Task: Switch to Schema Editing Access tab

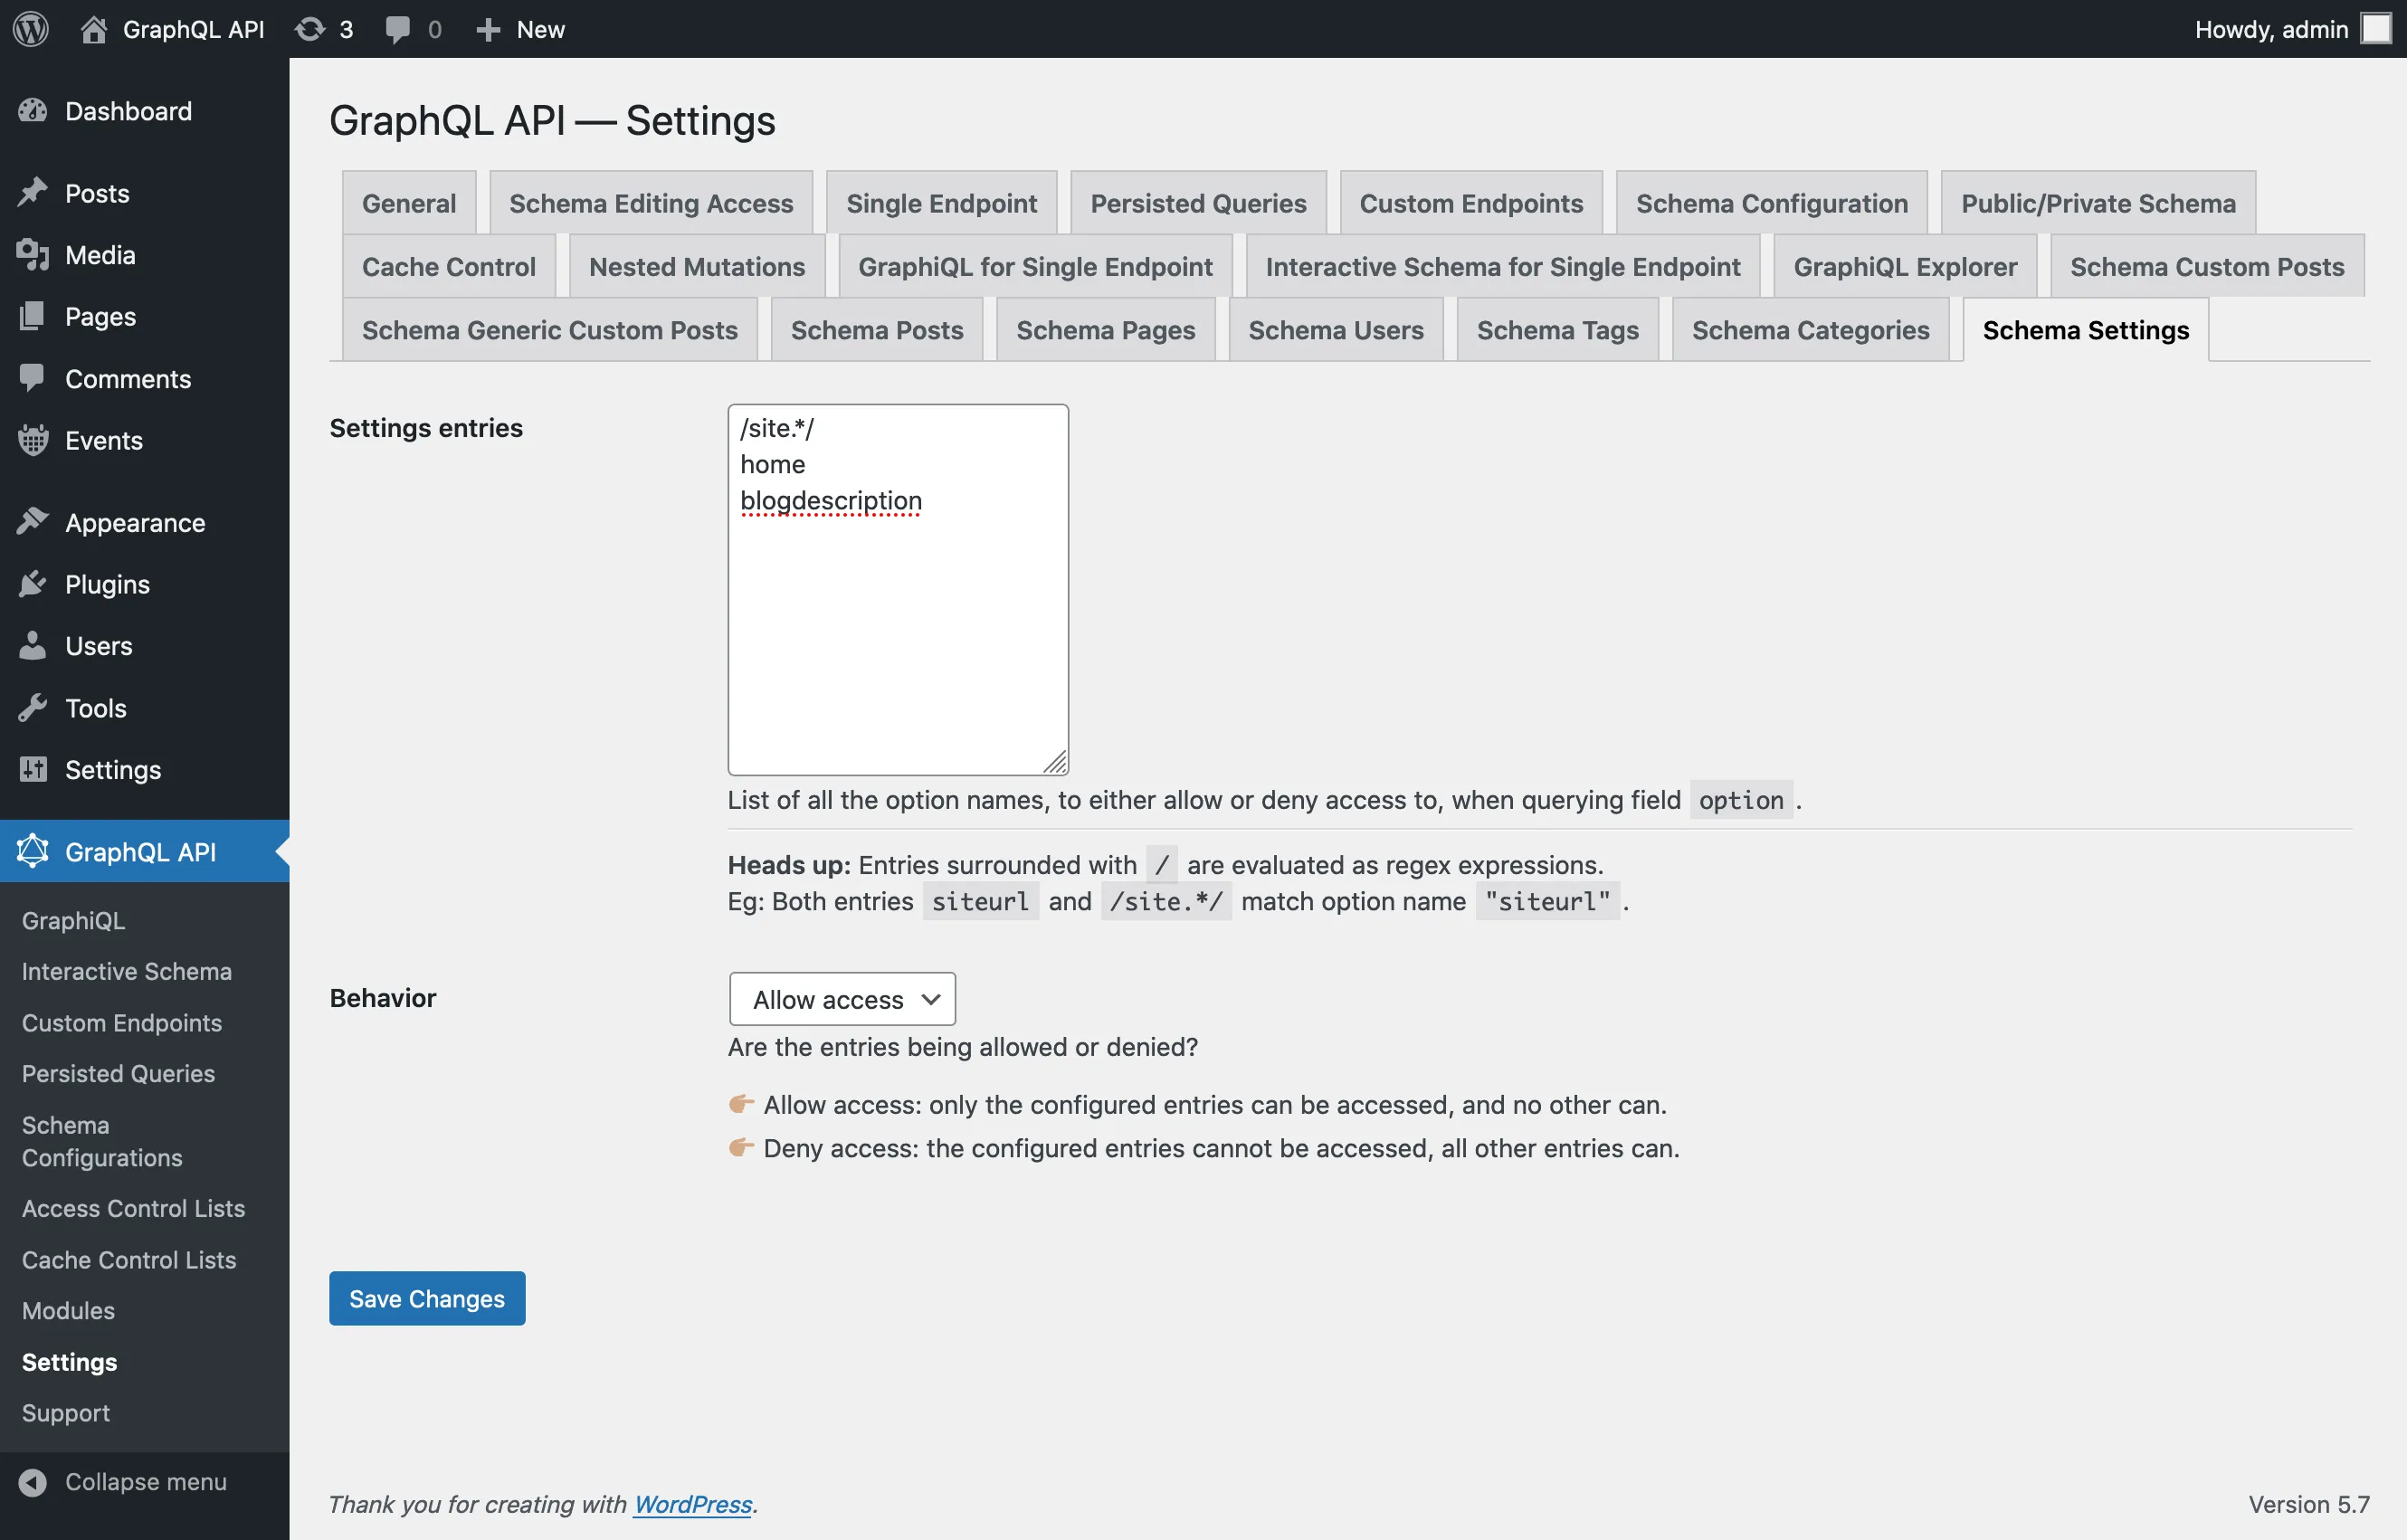Action: 651,203
